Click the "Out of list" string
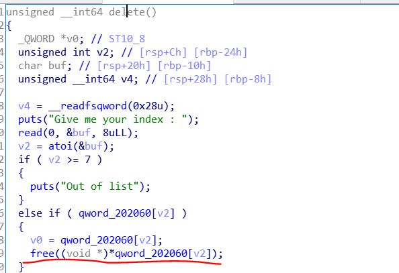Screen dimensions: 399x273 (99, 186)
